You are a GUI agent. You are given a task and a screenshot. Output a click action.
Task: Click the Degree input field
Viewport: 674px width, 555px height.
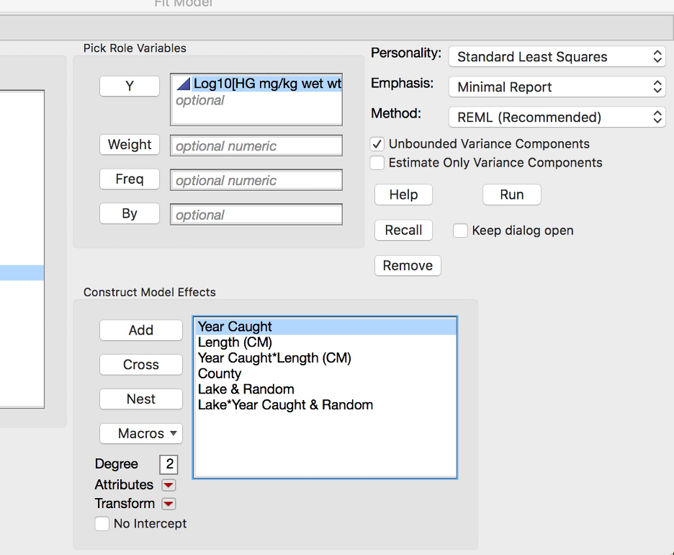168,464
